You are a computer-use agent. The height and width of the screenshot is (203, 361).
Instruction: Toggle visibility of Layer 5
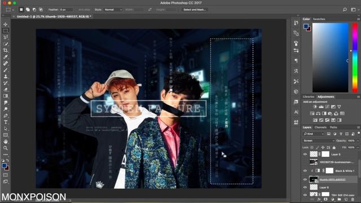(305, 155)
